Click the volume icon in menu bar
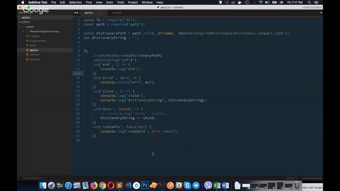The image size is (340, 191). [x=267, y=2]
